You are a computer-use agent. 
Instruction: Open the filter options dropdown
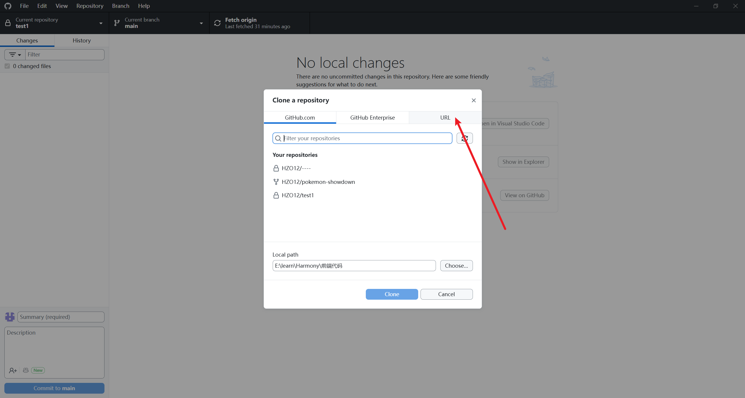pyautogui.click(x=15, y=54)
